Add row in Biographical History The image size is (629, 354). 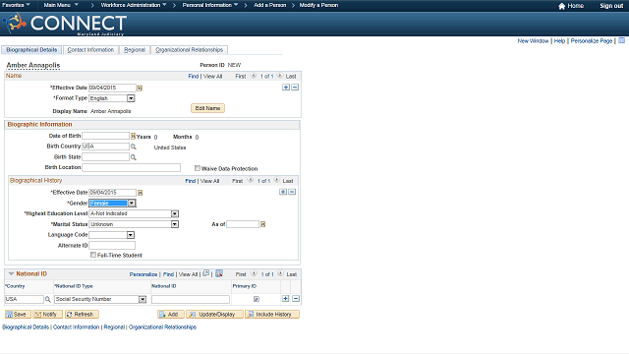(283, 192)
